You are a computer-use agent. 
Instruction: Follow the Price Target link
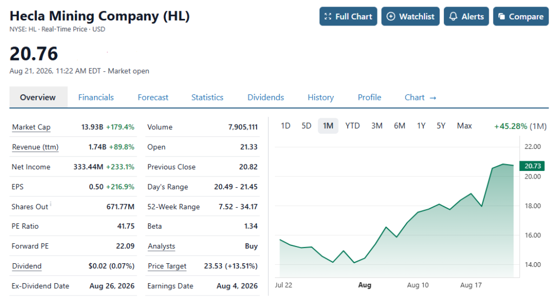pos(167,266)
